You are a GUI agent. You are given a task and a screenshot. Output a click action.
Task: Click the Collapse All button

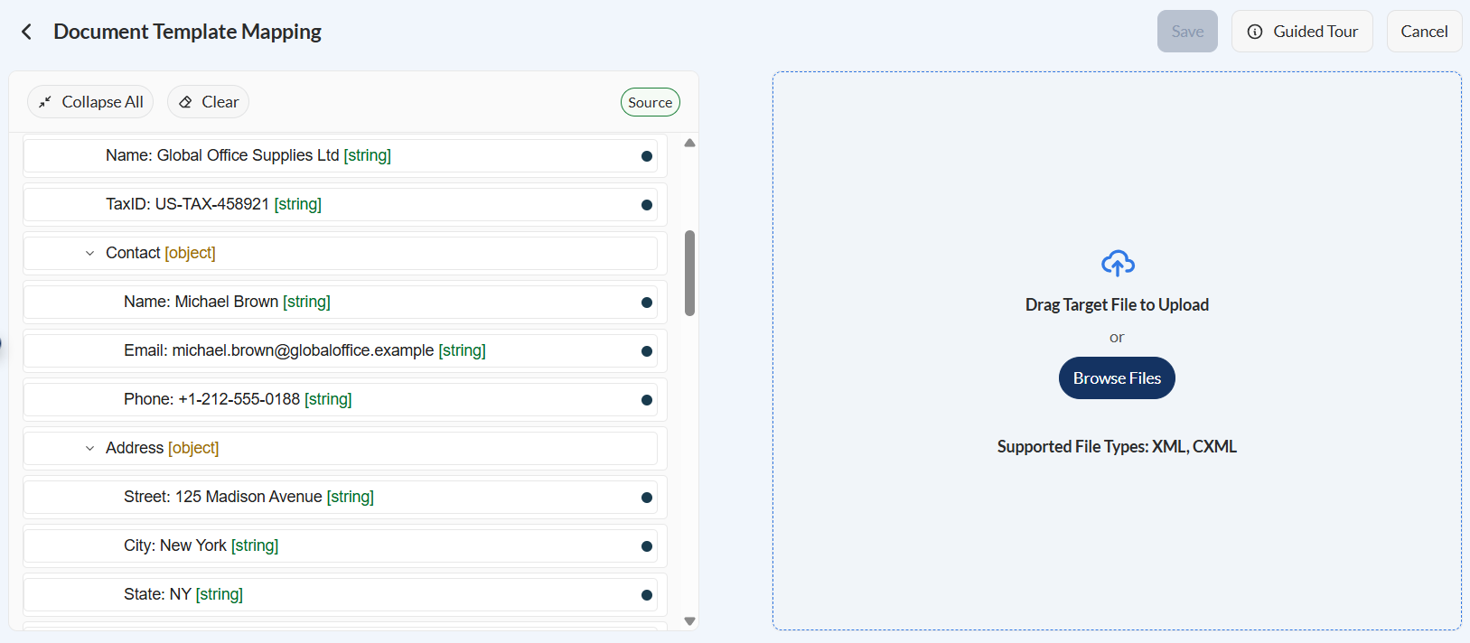click(x=90, y=102)
